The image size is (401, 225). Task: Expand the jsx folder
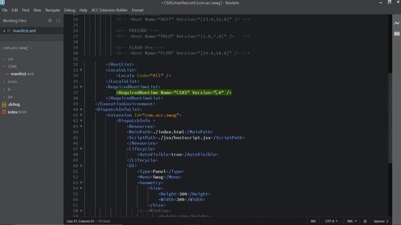[x=10, y=97]
